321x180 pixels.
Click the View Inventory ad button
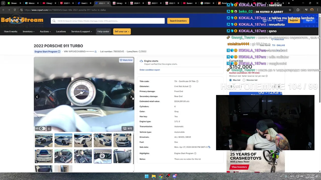(x=239, y=167)
